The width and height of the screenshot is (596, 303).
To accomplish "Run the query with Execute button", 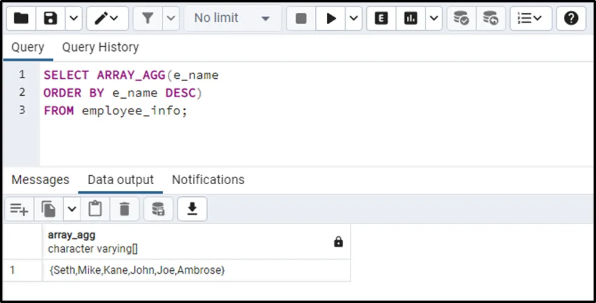I will 331,19.
